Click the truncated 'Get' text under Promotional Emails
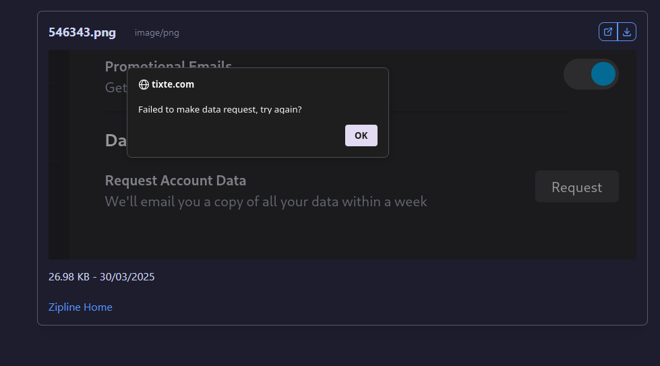The height and width of the screenshot is (366, 660). [x=116, y=88]
